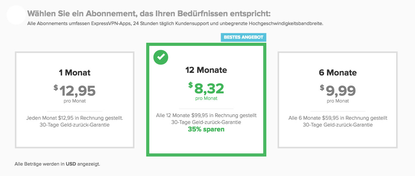Click the '6 Monate' heading
The width and height of the screenshot is (415, 176).
[x=337, y=73]
